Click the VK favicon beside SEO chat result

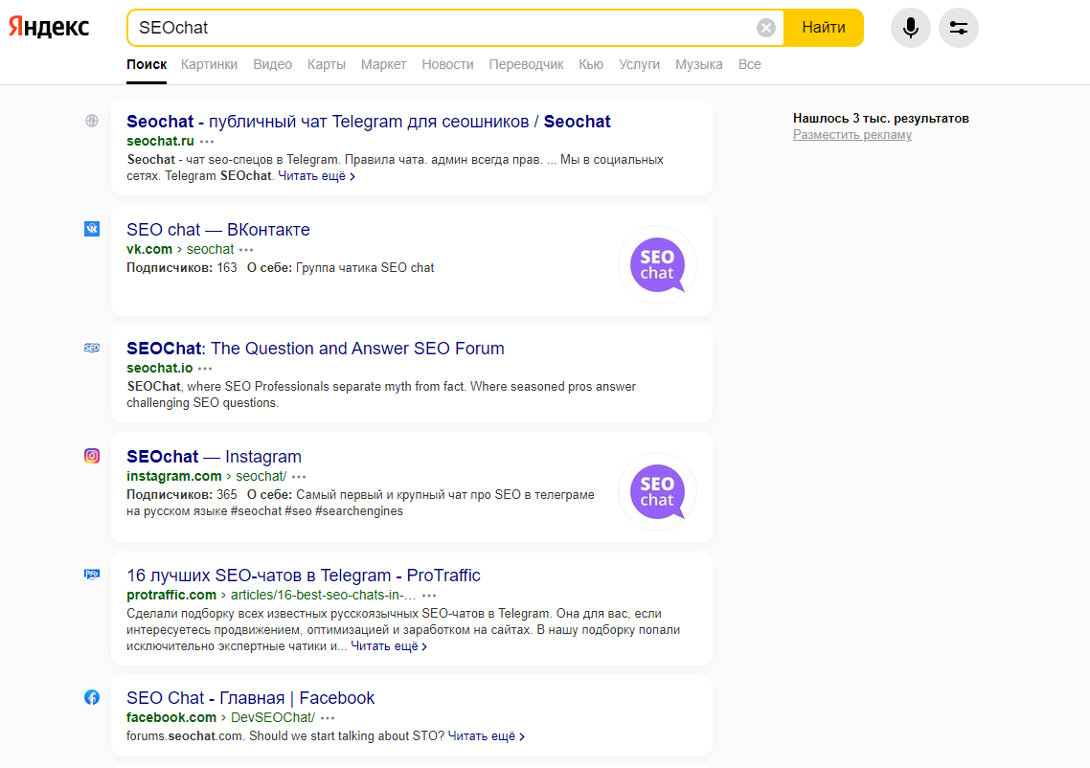[92, 229]
